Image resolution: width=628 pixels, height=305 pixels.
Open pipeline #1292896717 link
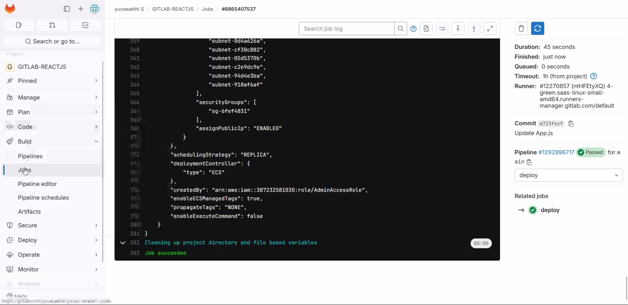(x=556, y=152)
